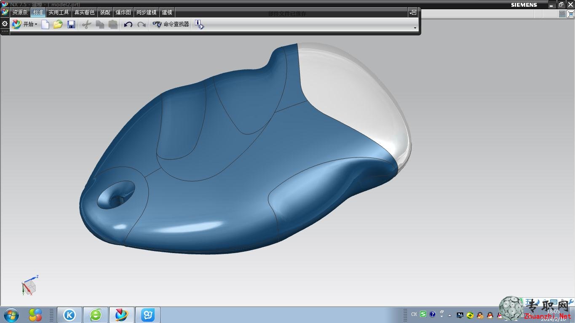The image size is (575, 323).
Task: Open the blue Baidu taskbar app
Action: pos(148,315)
